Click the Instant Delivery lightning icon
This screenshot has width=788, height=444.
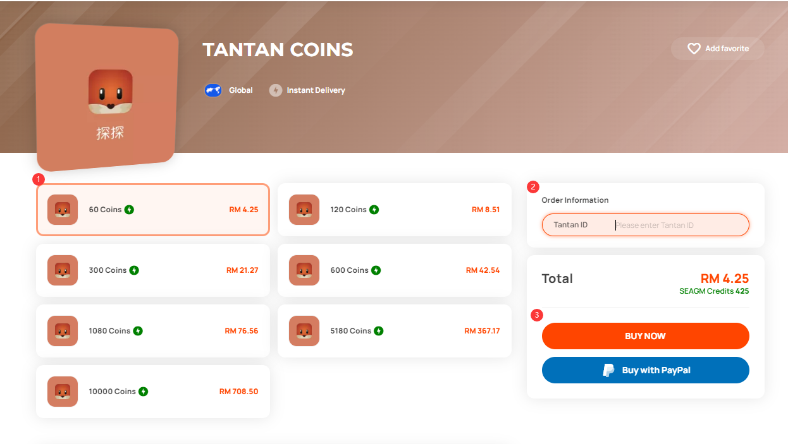point(275,90)
